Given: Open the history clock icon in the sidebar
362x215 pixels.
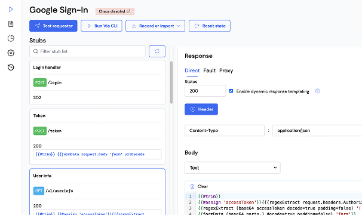Looking at the screenshot, I should [x=11, y=67].
